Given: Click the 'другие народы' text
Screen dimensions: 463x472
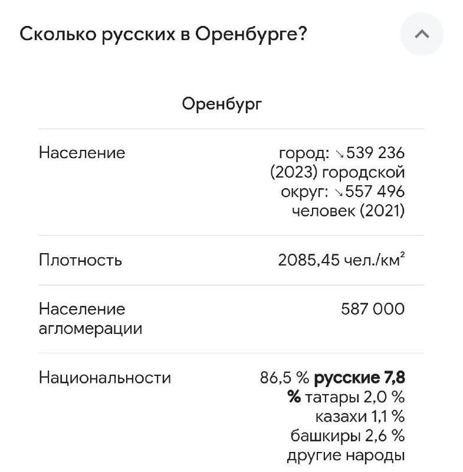Looking at the screenshot, I should click(346, 455).
